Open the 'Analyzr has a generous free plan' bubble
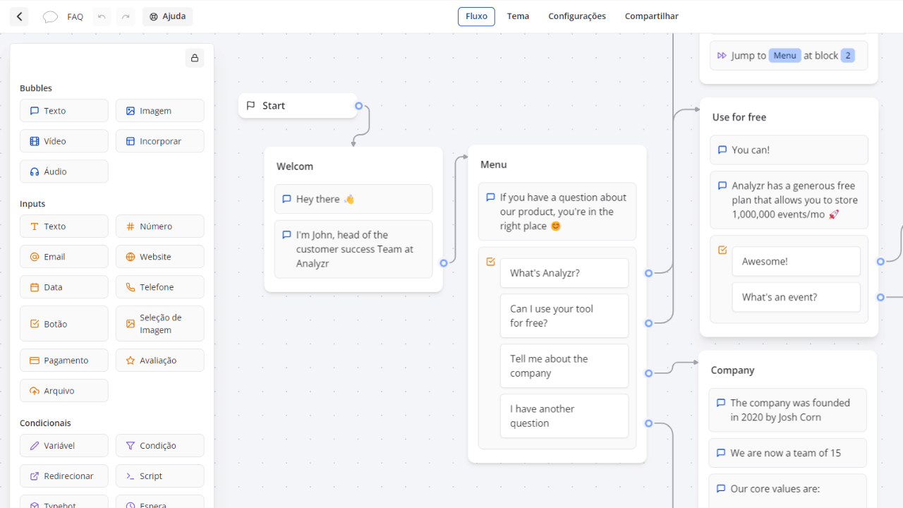This screenshot has width=903, height=508. point(789,200)
